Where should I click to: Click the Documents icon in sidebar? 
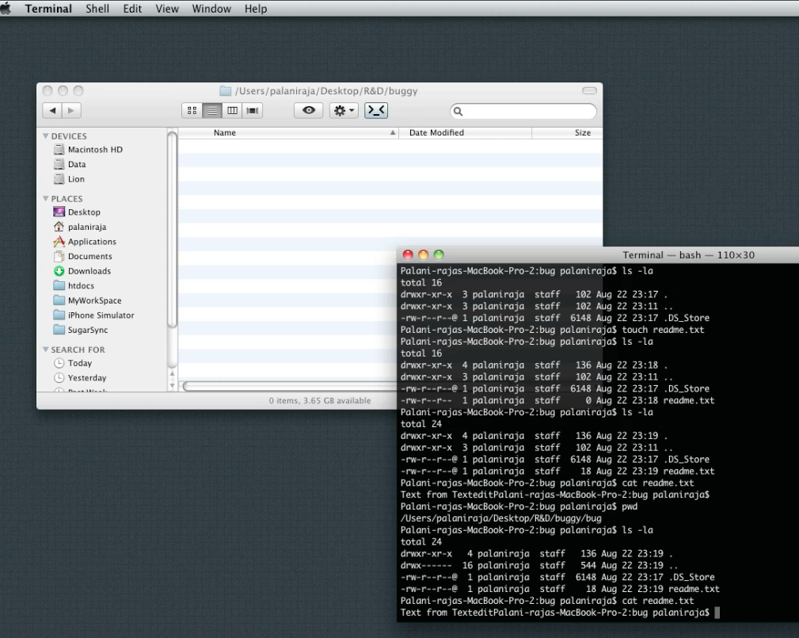59,256
